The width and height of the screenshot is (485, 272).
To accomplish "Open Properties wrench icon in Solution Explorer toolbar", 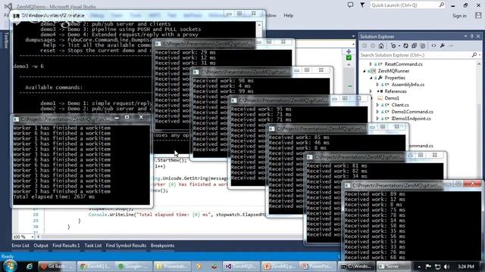I will coord(443,45).
